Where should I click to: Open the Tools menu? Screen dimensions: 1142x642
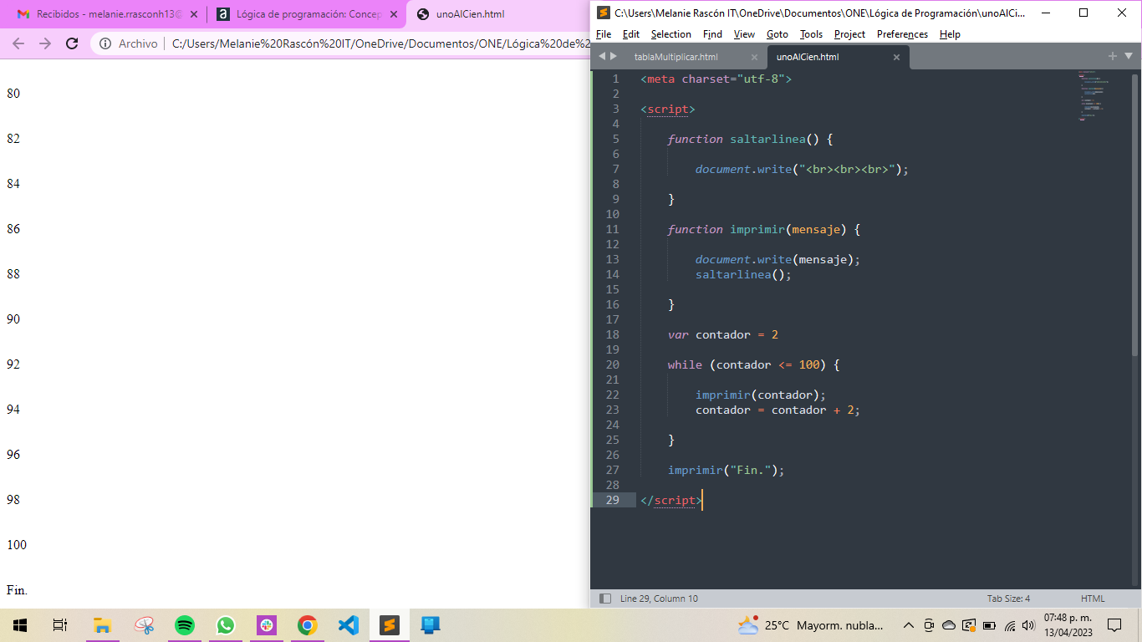[811, 34]
